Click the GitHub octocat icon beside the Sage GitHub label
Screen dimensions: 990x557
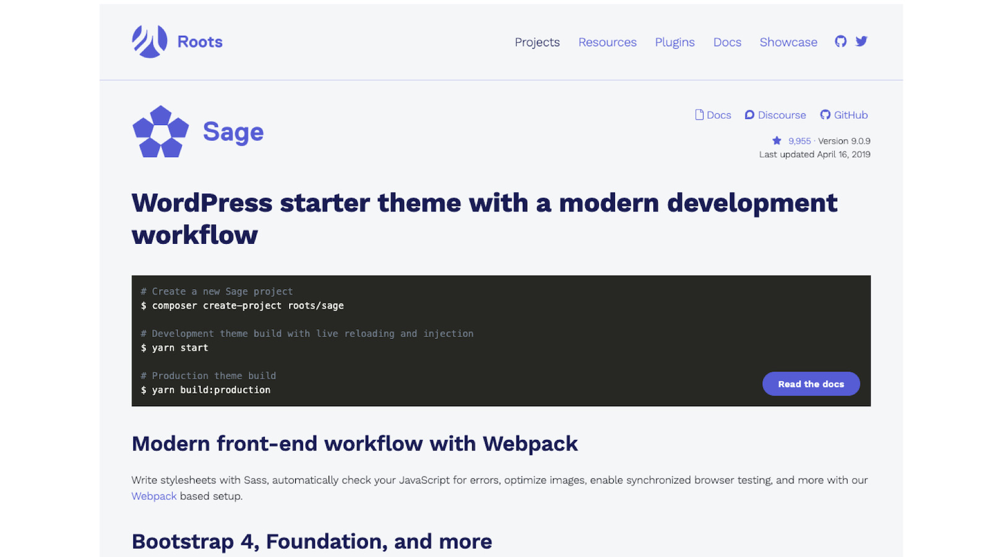tap(825, 114)
